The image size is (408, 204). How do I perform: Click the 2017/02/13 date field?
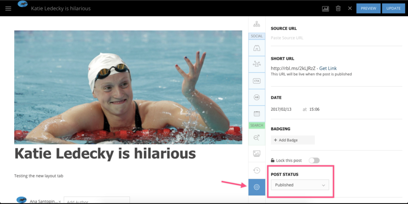(282, 109)
